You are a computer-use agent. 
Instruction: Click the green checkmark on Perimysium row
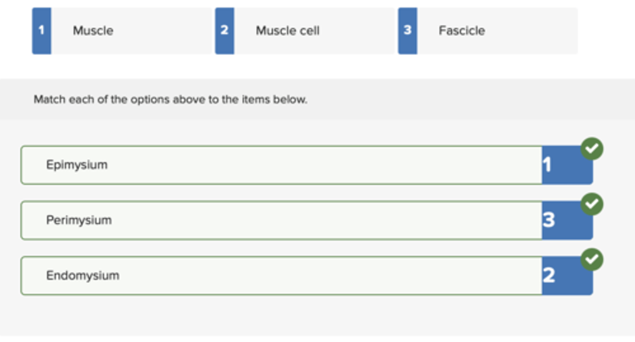[x=592, y=204]
